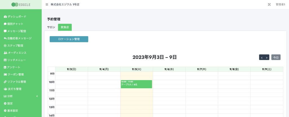289x117 pixels.
Task: Select the 飲食店 tab
Action: click(x=65, y=27)
